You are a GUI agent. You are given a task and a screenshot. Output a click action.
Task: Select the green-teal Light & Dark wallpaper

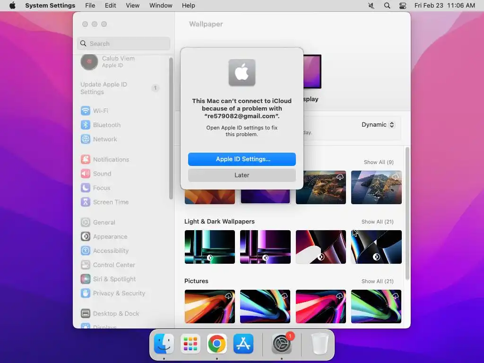click(209, 247)
